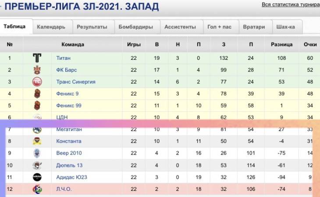The image size is (320, 197).
Task: Click the Транс Синергия red logo
Action: click(x=37, y=82)
